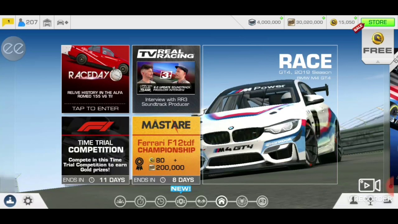Tap the red SALE tag on the store
The width and height of the screenshot is (398, 224).
coord(358,28)
